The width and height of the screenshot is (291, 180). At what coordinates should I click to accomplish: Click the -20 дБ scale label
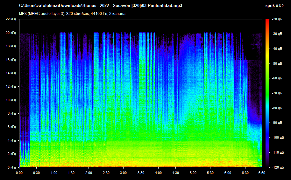[277, 19]
